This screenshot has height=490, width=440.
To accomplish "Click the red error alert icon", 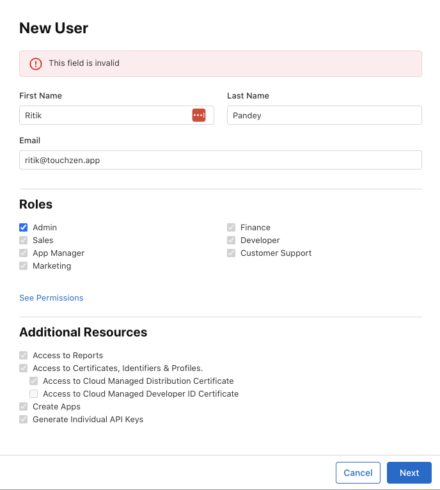I will pos(36,64).
